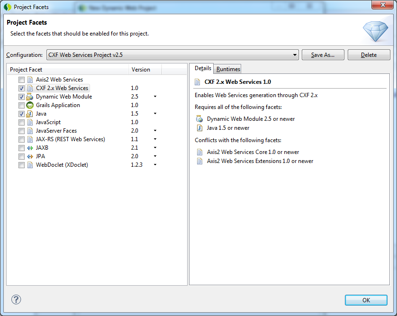397x316 pixels.
Task: Click the JavaScript version value 1.0
Action: click(x=135, y=122)
